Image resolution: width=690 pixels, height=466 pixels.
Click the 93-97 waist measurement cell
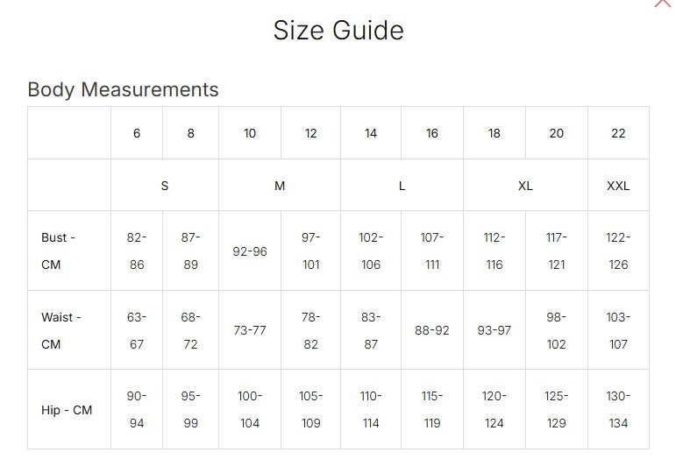tap(494, 330)
